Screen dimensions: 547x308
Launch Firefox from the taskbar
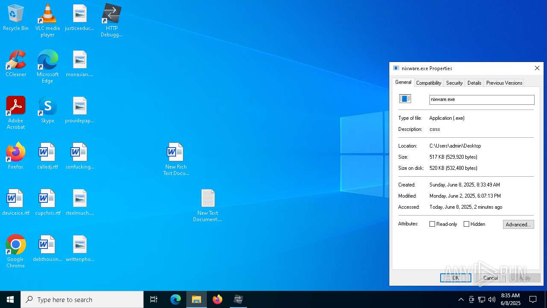218,299
